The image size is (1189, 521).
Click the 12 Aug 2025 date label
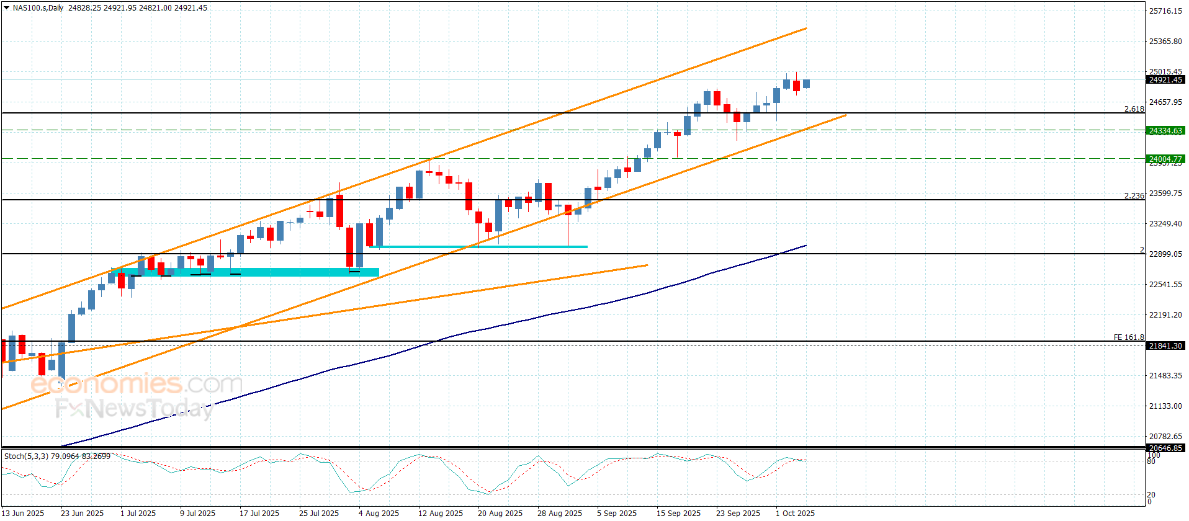point(441,514)
